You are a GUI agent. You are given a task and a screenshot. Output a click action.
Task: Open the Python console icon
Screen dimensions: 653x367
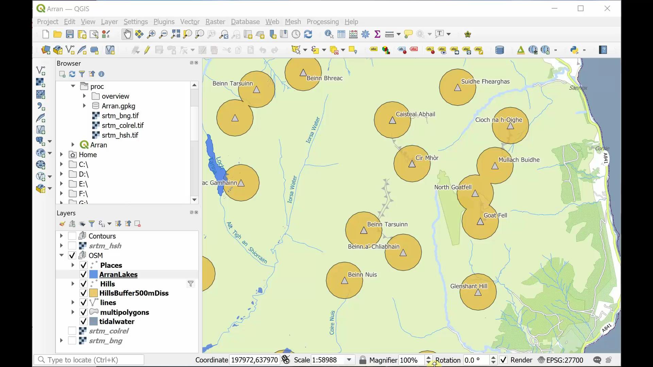tap(574, 50)
